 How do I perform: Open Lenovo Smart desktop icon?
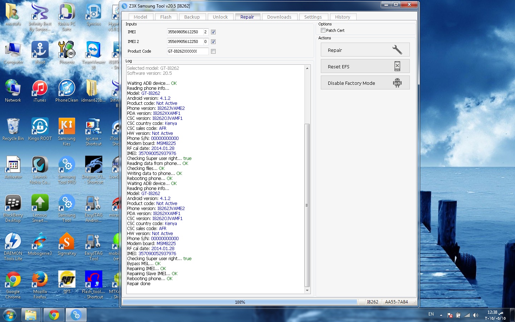(40, 208)
